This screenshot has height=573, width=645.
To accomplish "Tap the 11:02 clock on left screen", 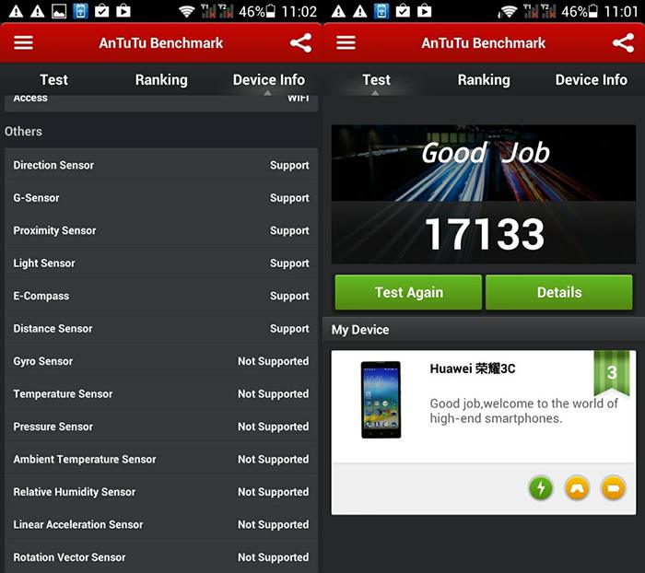I will tap(299, 11).
